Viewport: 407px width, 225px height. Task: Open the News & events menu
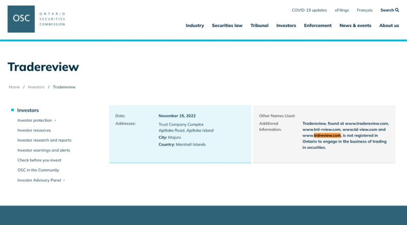coord(355,25)
